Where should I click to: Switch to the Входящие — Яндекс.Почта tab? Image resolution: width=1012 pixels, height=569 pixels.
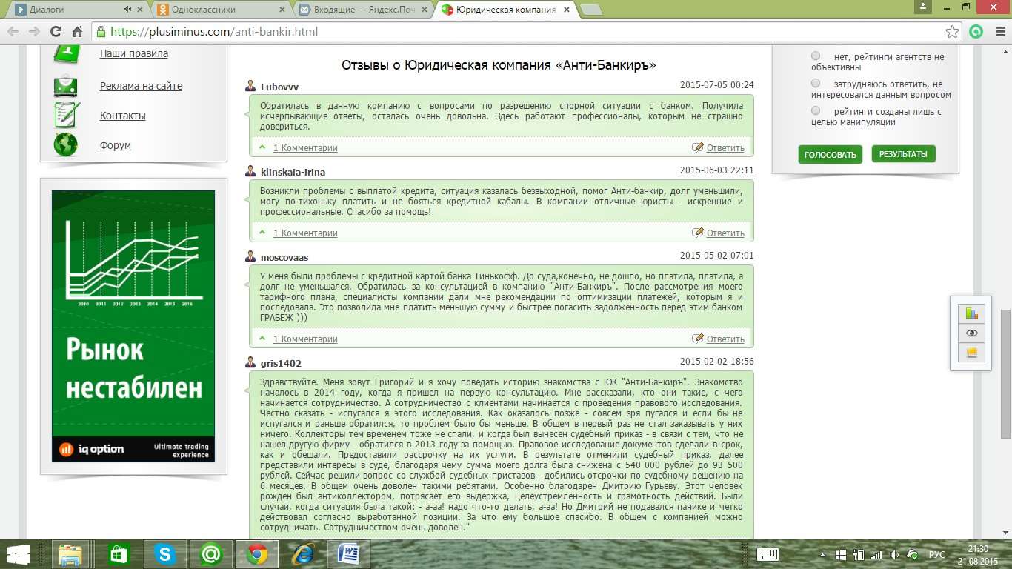363,10
